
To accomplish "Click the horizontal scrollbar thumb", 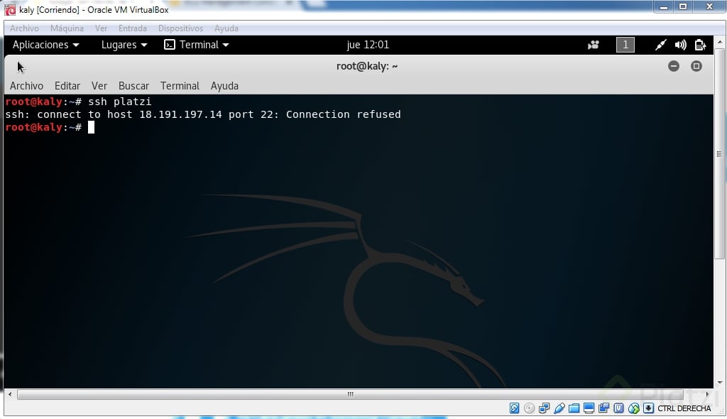I will coord(350,394).
